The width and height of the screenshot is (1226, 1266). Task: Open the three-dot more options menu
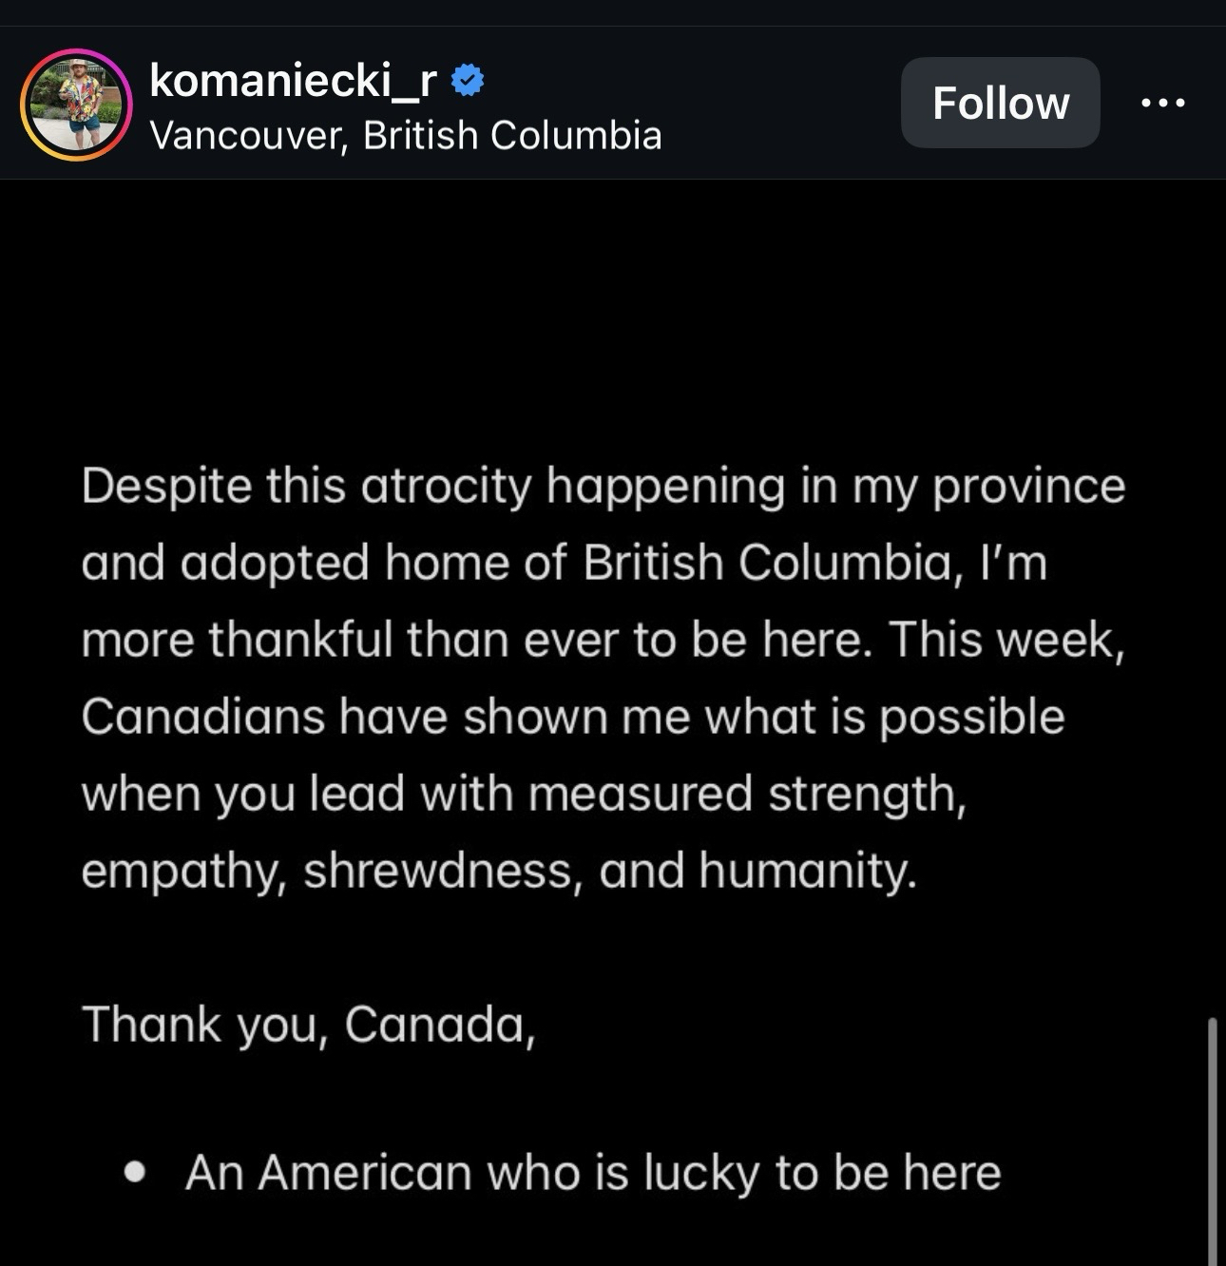[1163, 103]
